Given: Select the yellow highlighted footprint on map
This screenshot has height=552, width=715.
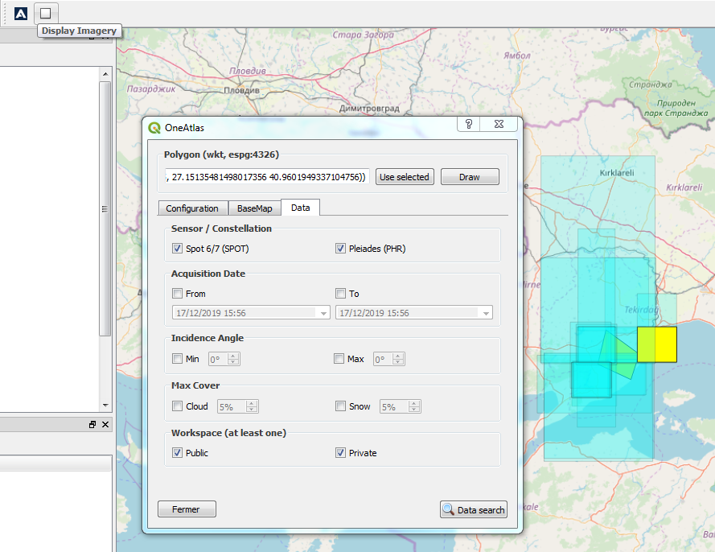Looking at the screenshot, I should pos(656,344).
